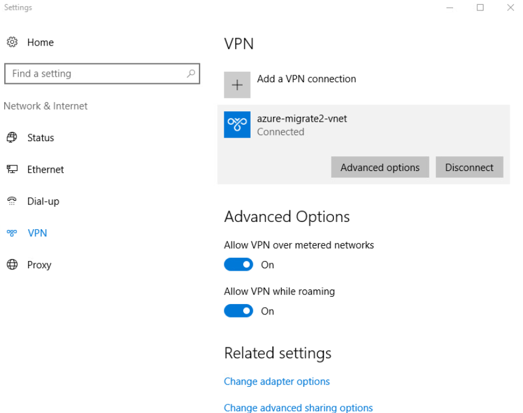Disable Allow VPN over metered networks toggle

[238, 265]
